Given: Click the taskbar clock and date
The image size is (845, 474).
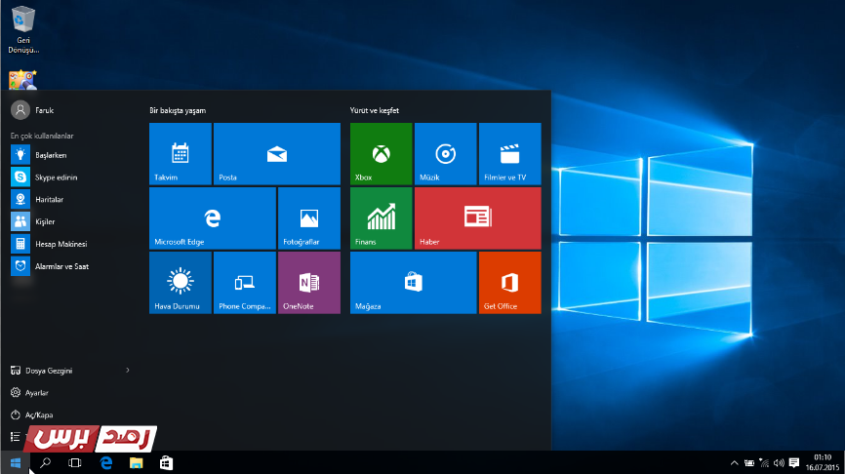Looking at the screenshot, I should point(823,462).
